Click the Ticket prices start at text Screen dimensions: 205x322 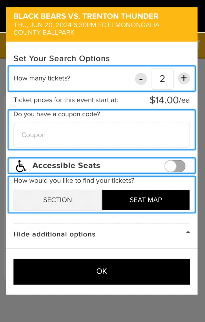(66, 100)
